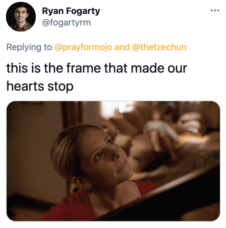Click the tweet line "this is the frame that made our"
The width and height of the screenshot is (226, 228).
tap(97, 68)
